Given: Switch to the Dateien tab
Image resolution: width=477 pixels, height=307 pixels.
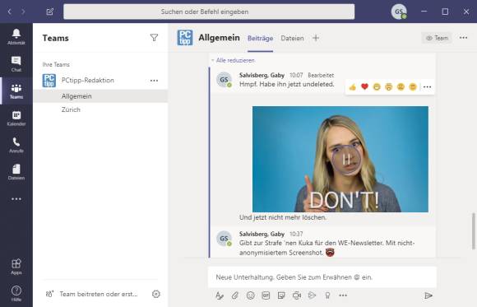Looking at the screenshot, I should [x=292, y=38].
